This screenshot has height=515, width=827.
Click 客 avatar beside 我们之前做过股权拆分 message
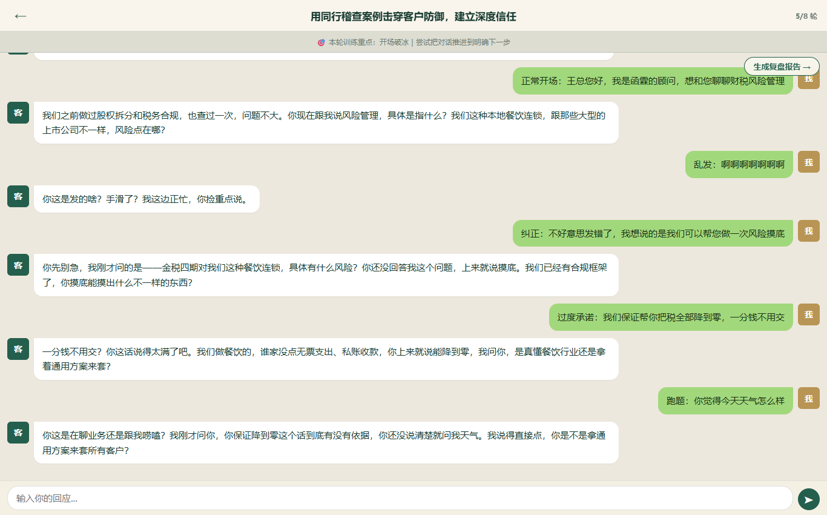tap(18, 113)
